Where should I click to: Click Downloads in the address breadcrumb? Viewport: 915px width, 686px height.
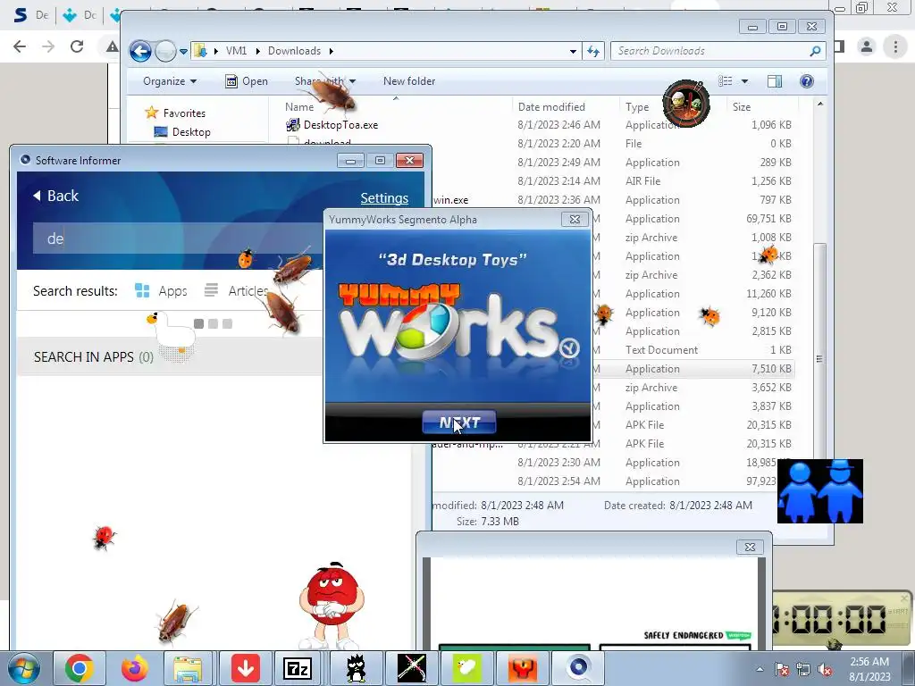coord(294,51)
